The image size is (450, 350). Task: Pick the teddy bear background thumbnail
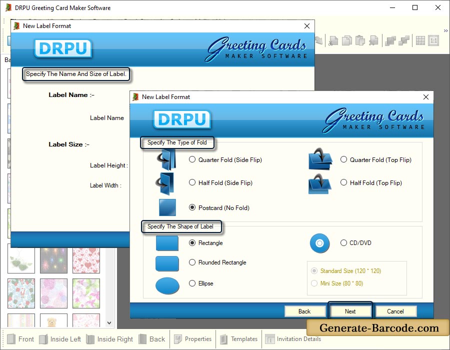coord(53,320)
